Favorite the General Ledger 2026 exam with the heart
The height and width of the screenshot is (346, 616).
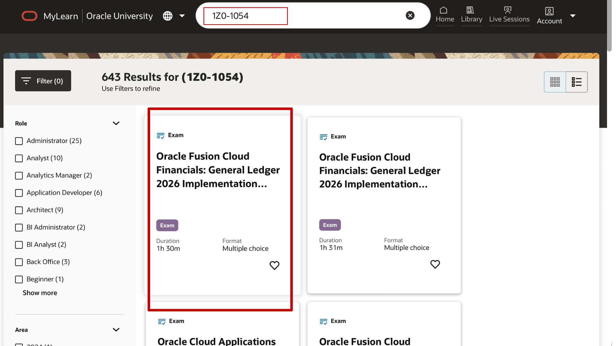(x=274, y=265)
